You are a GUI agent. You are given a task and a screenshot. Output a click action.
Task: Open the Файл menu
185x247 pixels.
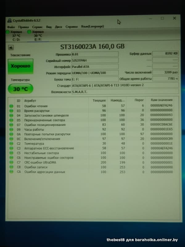pyautogui.click(x=11, y=27)
